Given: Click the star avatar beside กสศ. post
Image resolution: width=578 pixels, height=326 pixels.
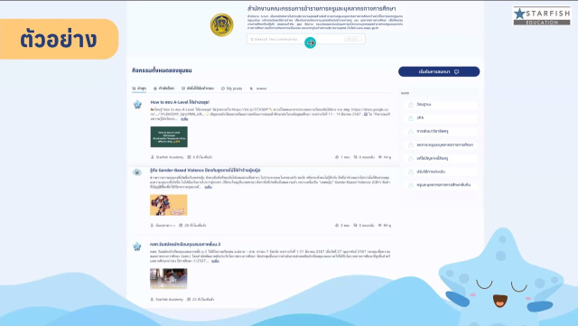Looking at the screenshot, I should coord(137,247).
